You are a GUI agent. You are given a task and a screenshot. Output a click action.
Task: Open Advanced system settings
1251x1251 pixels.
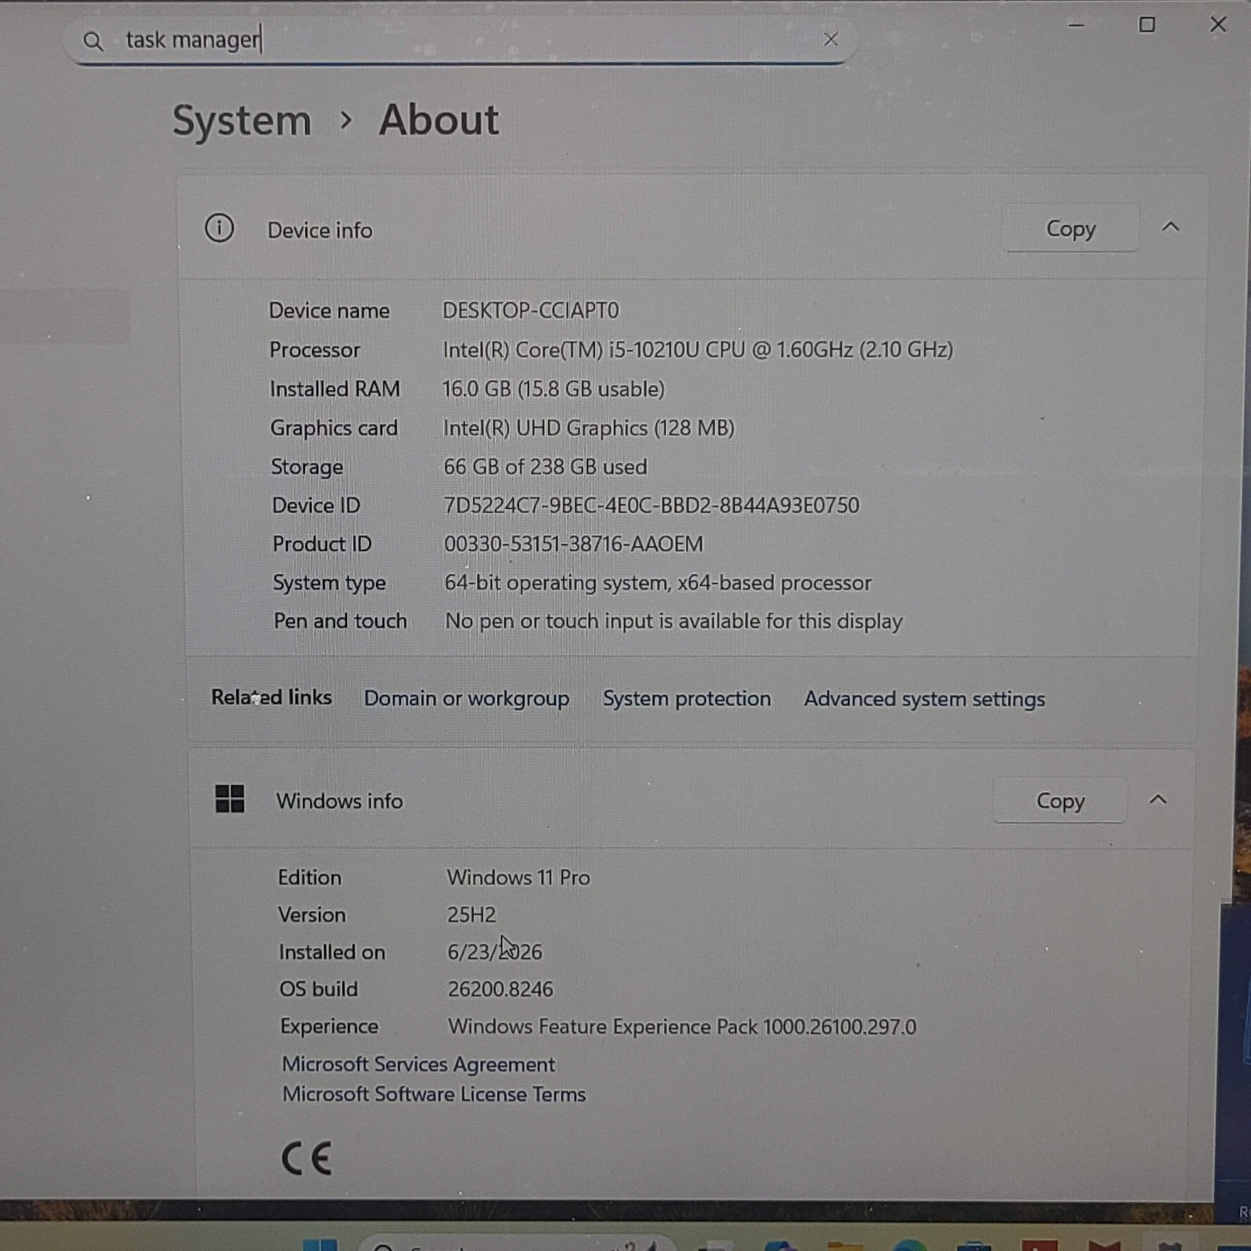924,699
